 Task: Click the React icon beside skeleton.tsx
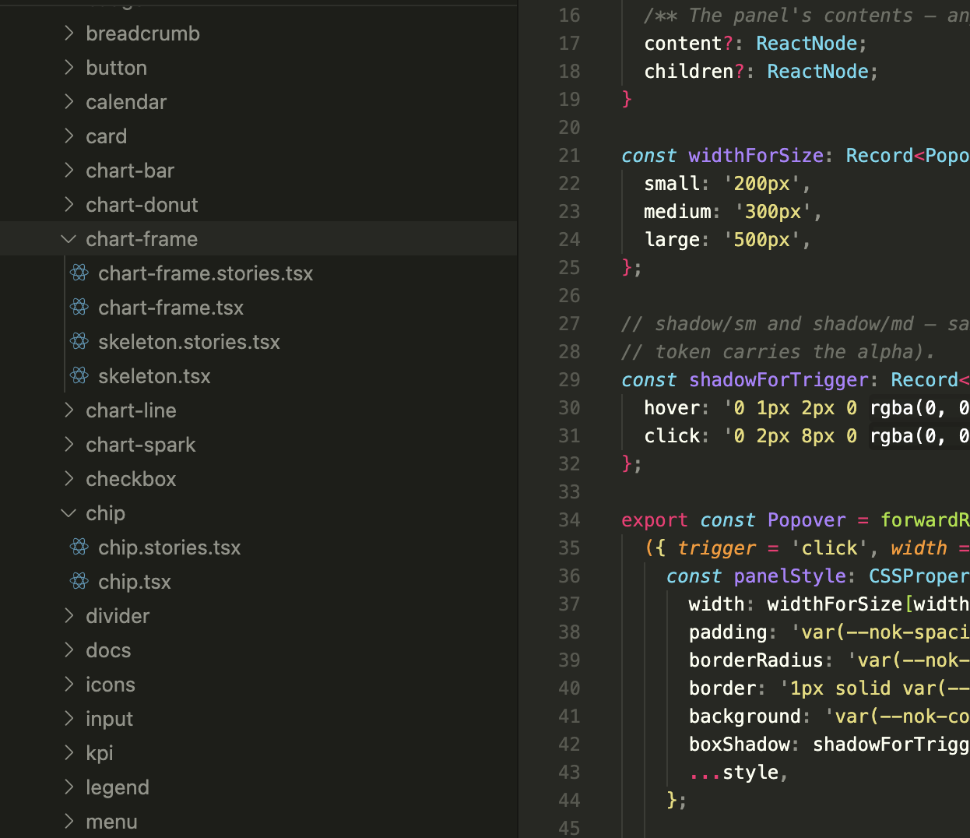(79, 375)
